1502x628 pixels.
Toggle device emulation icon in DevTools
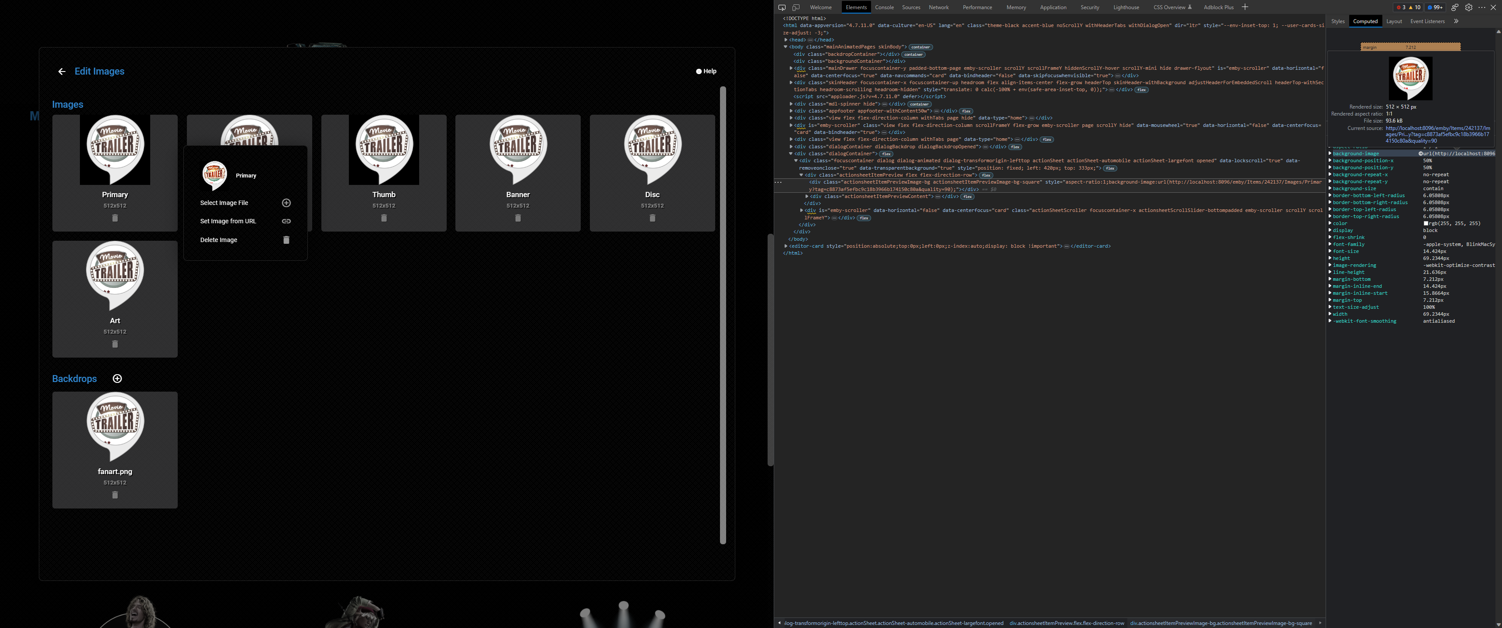796,7
